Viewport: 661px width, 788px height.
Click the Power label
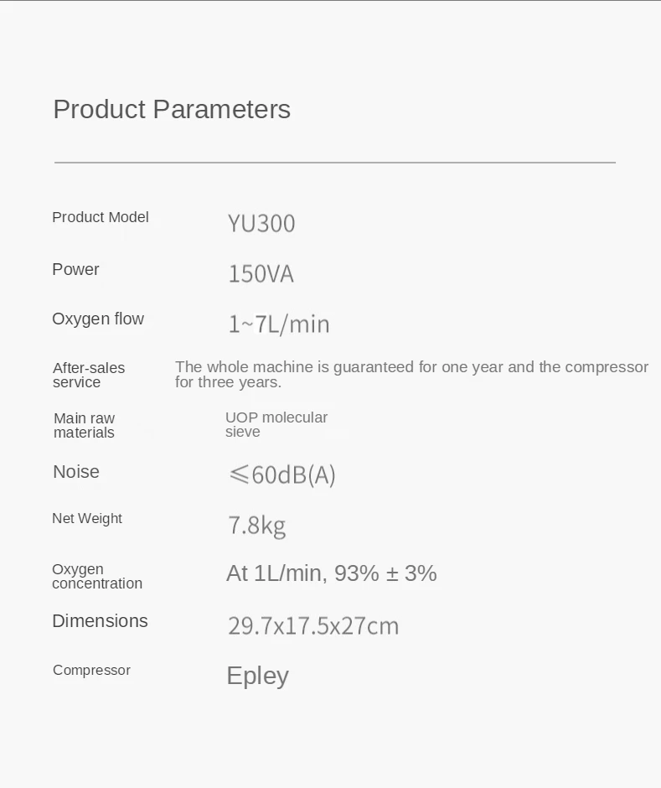click(x=75, y=269)
